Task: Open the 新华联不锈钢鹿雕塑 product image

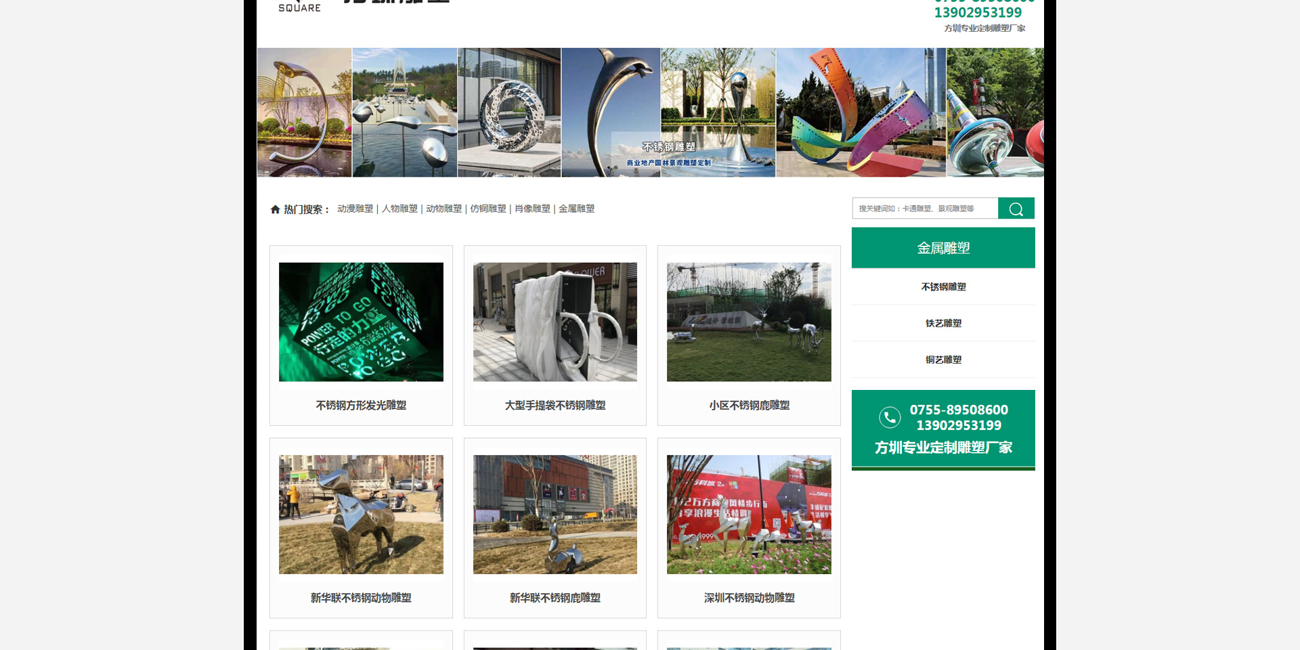Action: [555, 515]
